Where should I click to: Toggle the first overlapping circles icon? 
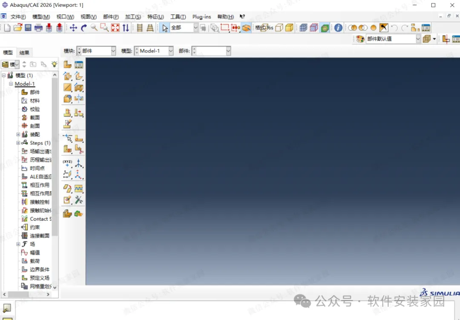click(x=352, y=28)
